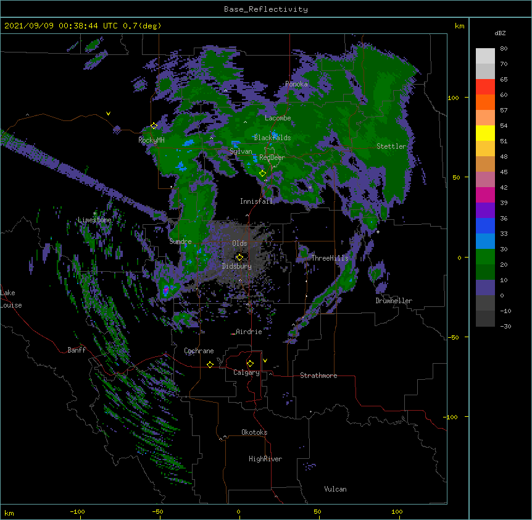532x520 pixels.
Task: Select the RedDeer city label
Action: pos(272,157)
